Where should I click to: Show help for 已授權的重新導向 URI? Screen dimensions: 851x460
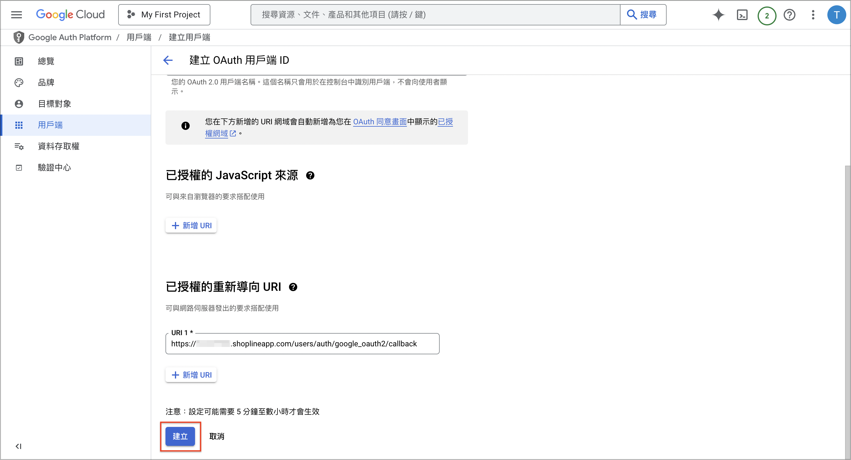tap(293, 287)
